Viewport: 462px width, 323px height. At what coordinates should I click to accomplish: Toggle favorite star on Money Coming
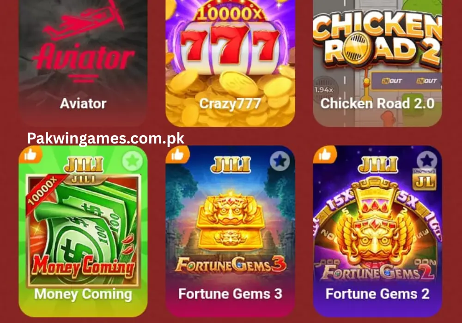(x=132, y=161)
